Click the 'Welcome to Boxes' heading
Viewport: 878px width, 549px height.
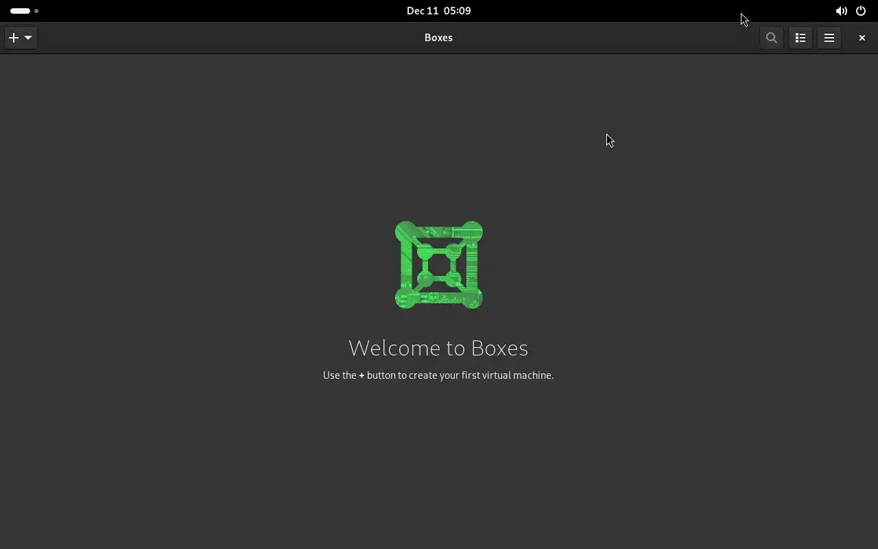pos(438,348)
